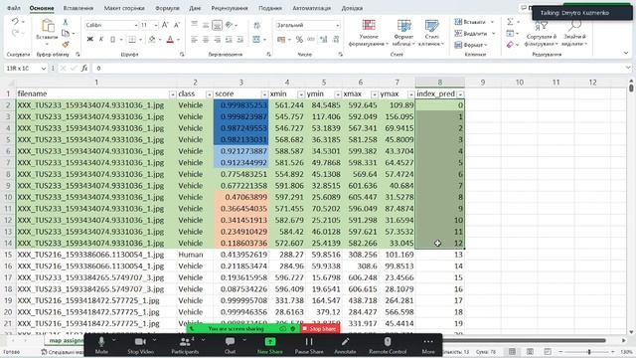Open the class column filter dropdown
Image resolution: width=636 pixels, height=358 pixels.
click(x=210, y=94)
